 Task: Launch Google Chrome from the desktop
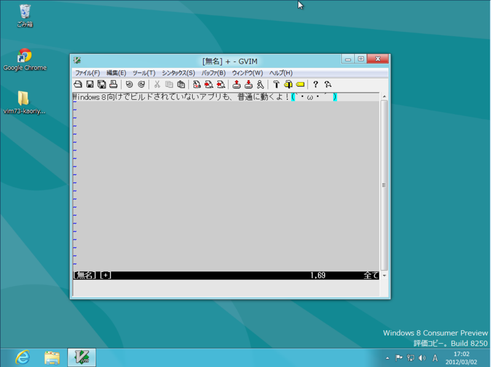[x=25, y=54]
